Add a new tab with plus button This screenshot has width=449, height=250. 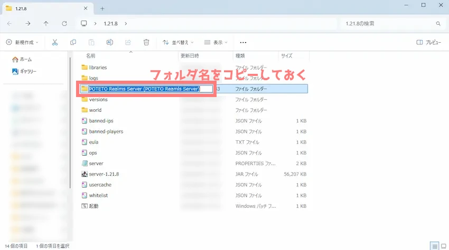pos(102,8)
